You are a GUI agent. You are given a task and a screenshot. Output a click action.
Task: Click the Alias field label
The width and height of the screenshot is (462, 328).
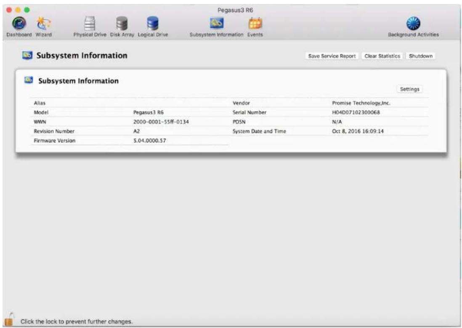pyautogui.click(x=40, y=103)
